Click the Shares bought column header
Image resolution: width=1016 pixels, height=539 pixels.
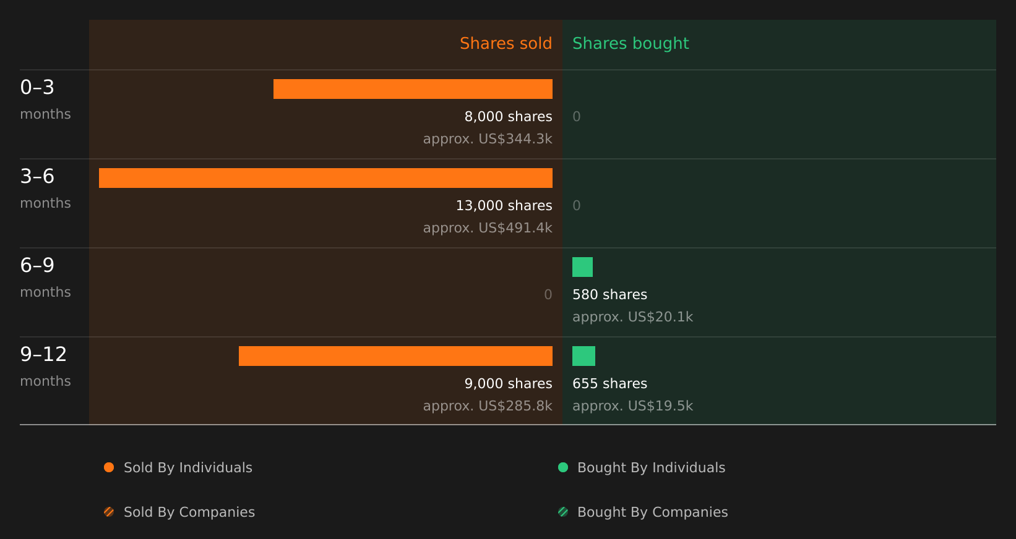coord(631,44)
